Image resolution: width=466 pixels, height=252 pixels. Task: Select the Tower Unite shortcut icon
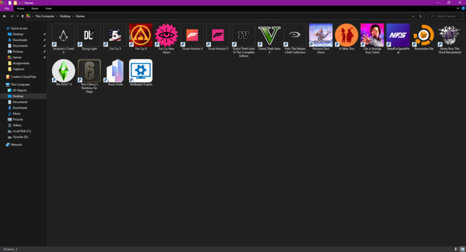click(x=115, y=71)
